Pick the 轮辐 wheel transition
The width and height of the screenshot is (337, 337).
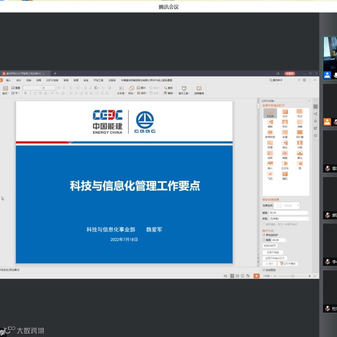coord(285,134)
